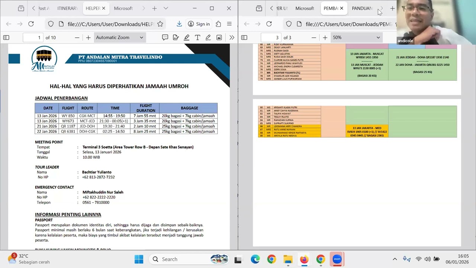
Task: Zoom in the PDF in right PEMBA window
Action: [325, 37]
